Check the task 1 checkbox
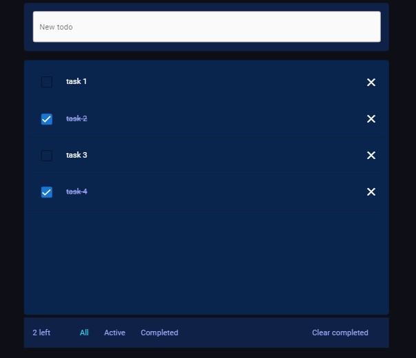Viewport: 416px width, 358px height. click(x=47, y=83)
